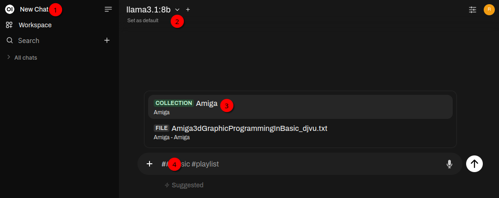Collapse sidebar with the menu lines icon

coord(108,9)
